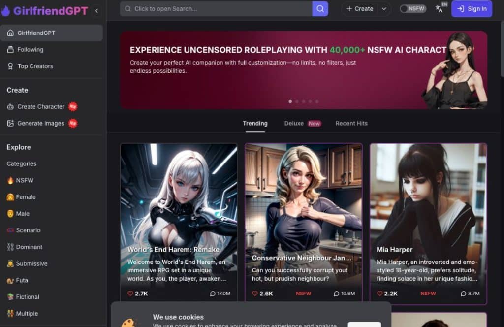Screen dimensions: 504x327
Task: Open the Categories link
Action: [x=22, y=163]
